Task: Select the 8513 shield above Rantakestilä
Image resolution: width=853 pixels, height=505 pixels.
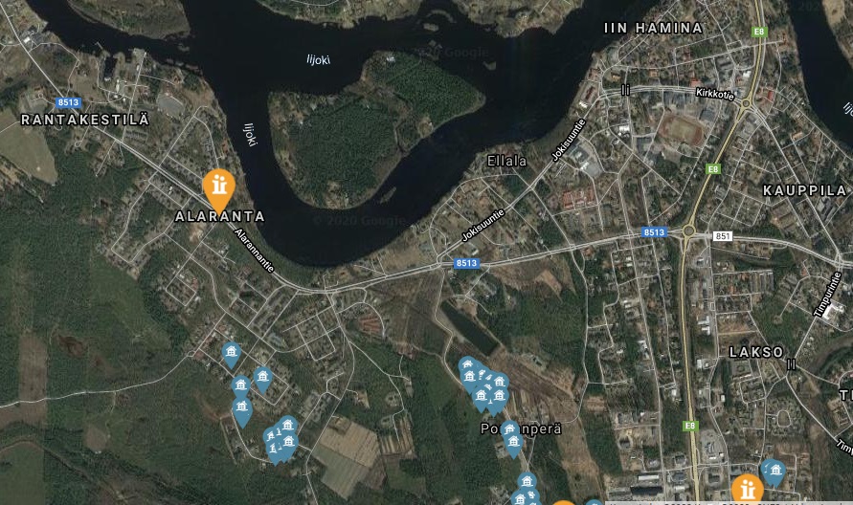Action: [x=68, y=102]
